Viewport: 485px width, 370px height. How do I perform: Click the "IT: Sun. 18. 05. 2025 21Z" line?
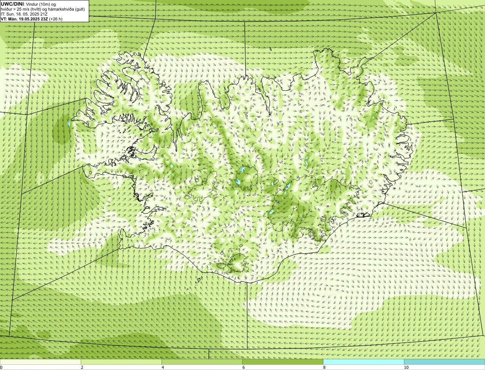pyautogui.click(x=24, y=14)
